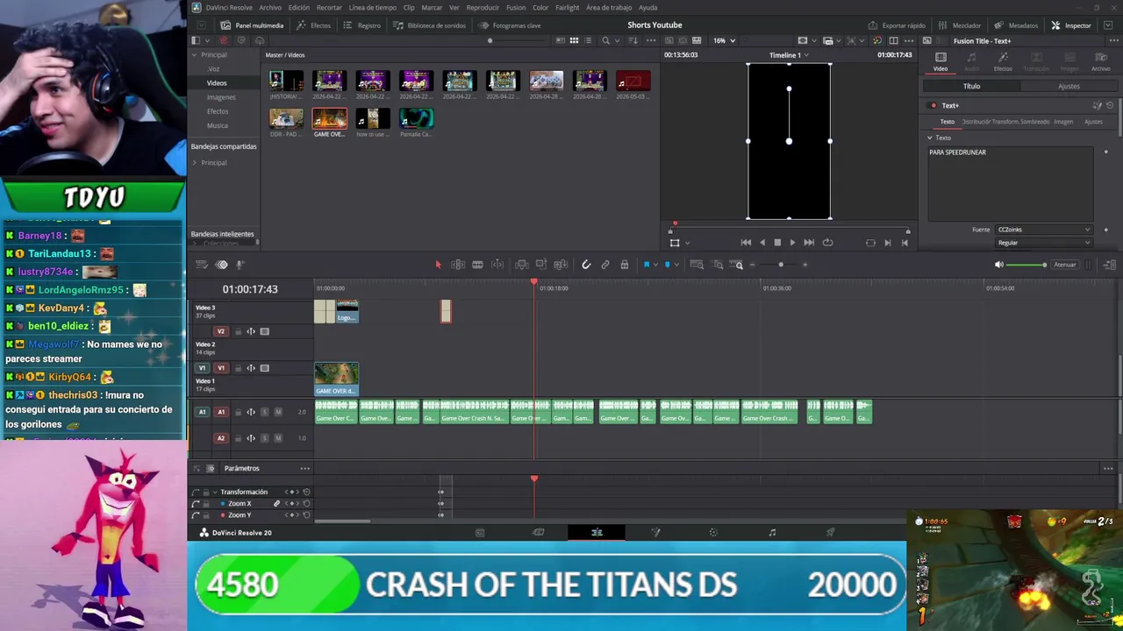The image size is (1123, 631).
Task: Go to the Color page icon
Action: coord(713,533)
